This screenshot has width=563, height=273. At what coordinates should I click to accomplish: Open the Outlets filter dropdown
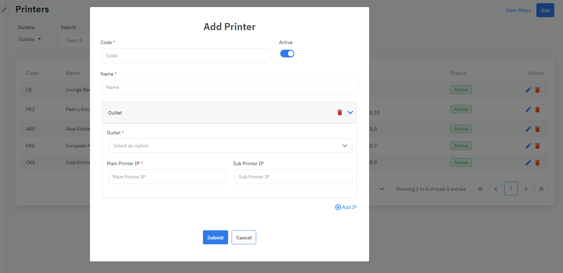tap(29, 39)
